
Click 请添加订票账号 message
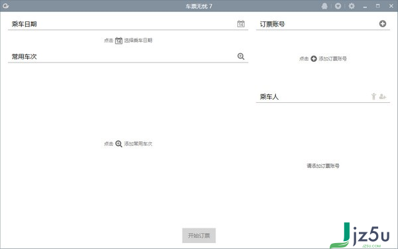pyautogui.click(x=323, y=166)
